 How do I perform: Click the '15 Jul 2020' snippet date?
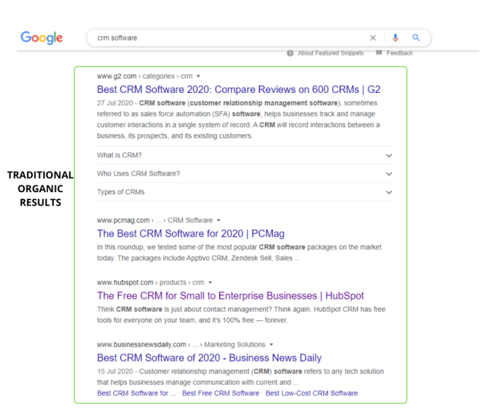tap(115, 371)
